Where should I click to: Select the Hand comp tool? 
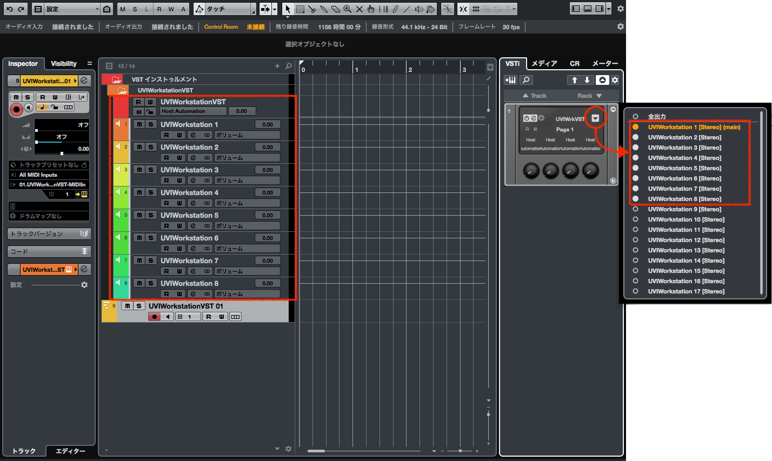coord(371,9)
